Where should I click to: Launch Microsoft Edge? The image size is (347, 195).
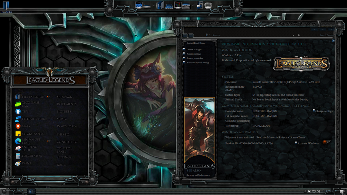pos(28,141)
